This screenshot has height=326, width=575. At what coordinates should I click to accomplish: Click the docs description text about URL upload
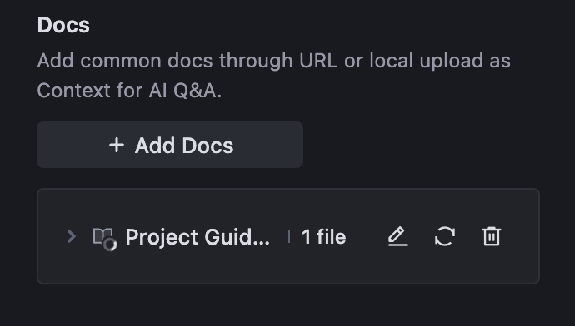click(x=273, y=76)
